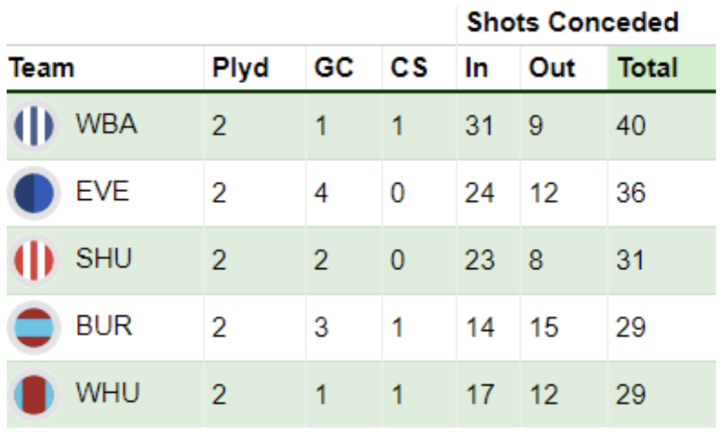Click the BUR claret and blue badge
The width and height of the screenshot is (722, 435).
click(x=34, y=328)
